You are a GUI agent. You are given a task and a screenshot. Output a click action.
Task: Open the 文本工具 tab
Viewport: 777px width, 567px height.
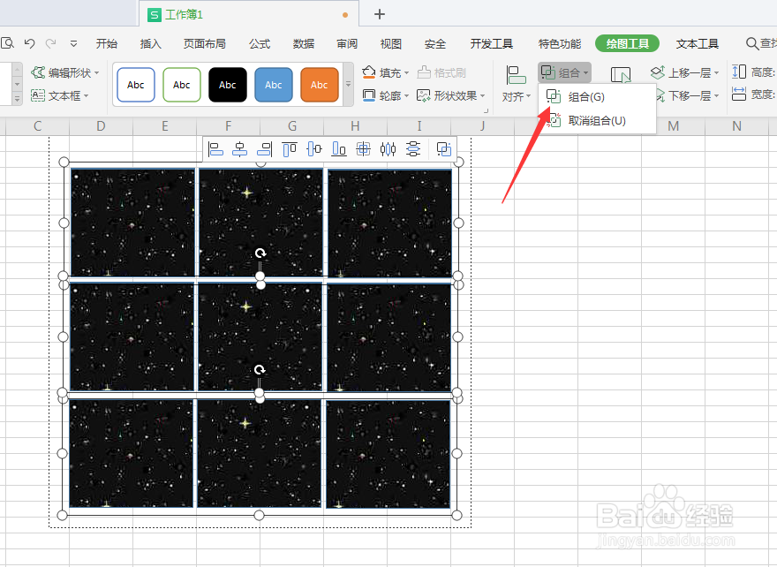[698, 43]
